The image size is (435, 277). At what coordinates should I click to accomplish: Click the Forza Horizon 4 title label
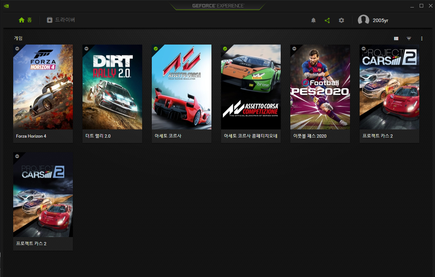31,136
